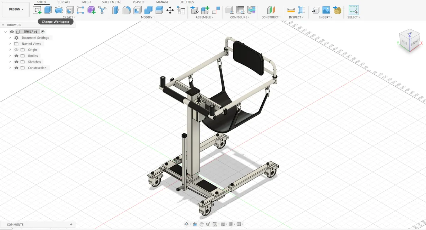Expand the Construction folder

tap(10, 68)
